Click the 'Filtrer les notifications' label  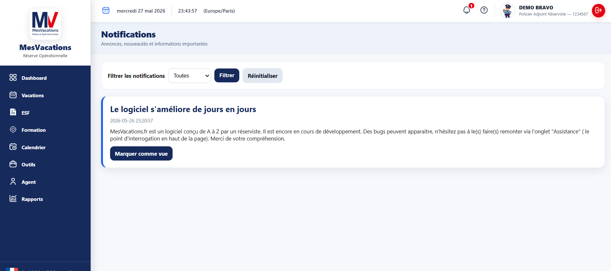136,76
